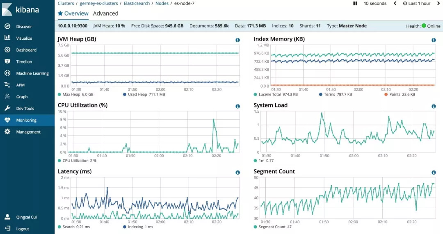The image size is (443, 234).
Task: Click the JVM Heap 10 % status
Action: (110, 26)
